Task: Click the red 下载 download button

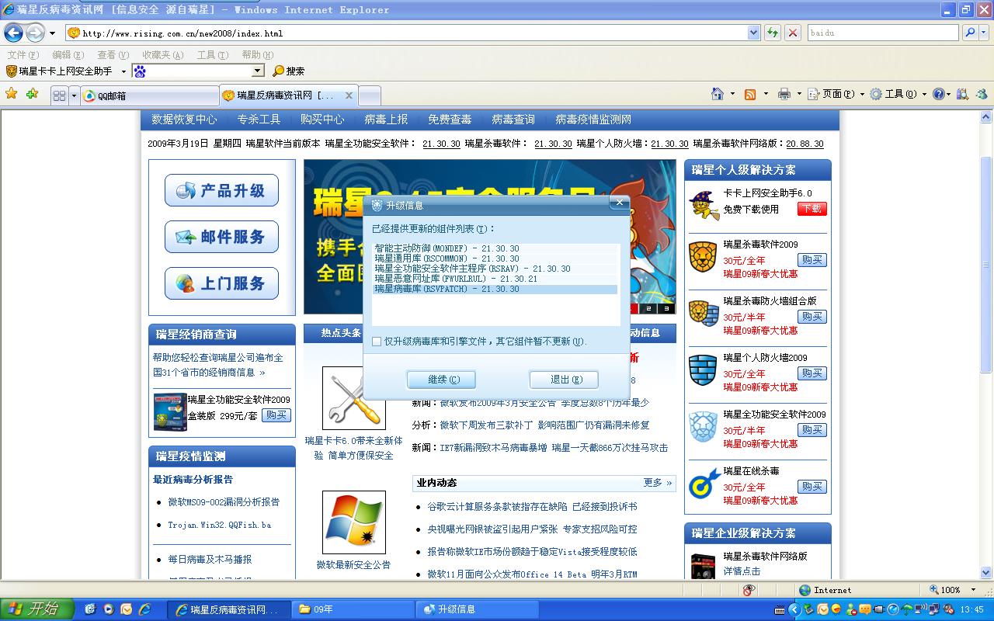Action: (x=812, y=209)
